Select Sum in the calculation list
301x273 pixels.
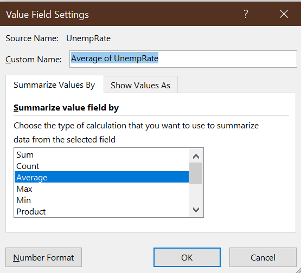(x=102, y=155)
